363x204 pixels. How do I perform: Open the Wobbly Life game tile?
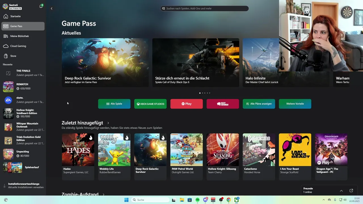click(x=114, y=157)
